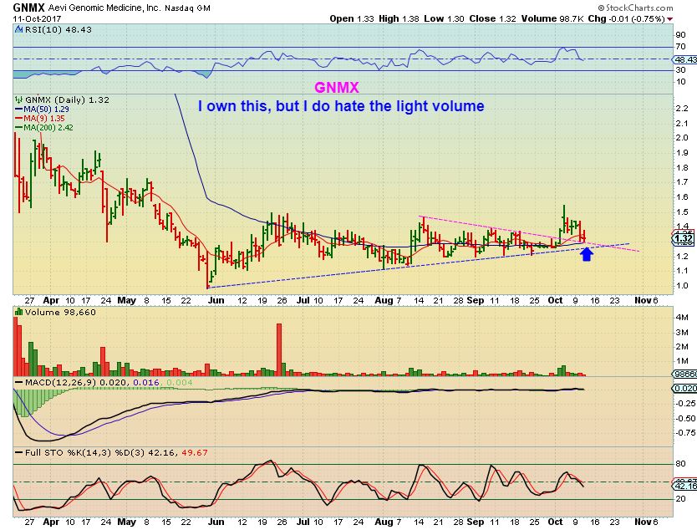The width and height of the screenshot is (697, 530).
Task: Click the volume bars icon beside Volume 98,660
Action: tap(18, 312)
